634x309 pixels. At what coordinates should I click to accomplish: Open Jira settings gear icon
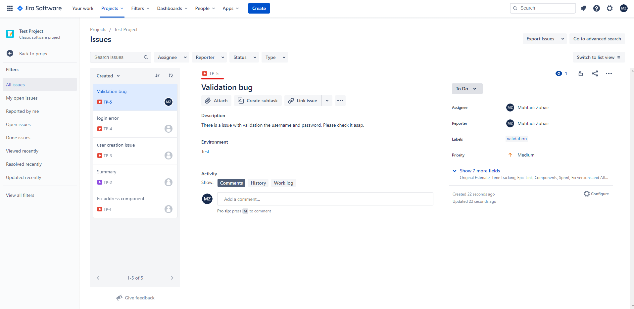coord(610,8)
